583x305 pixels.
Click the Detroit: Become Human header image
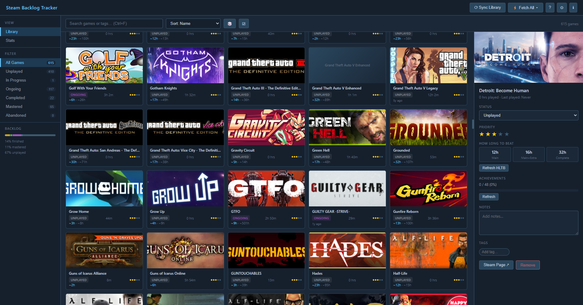529,57
